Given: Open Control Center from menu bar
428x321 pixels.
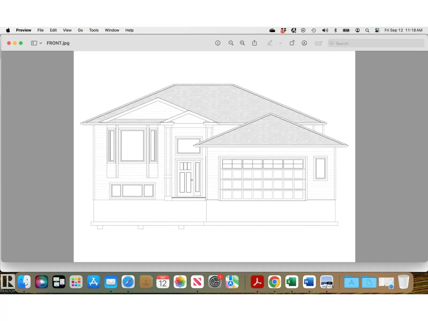Looking at the screenshot, I should pyautogui.click(x=377, y=30).
